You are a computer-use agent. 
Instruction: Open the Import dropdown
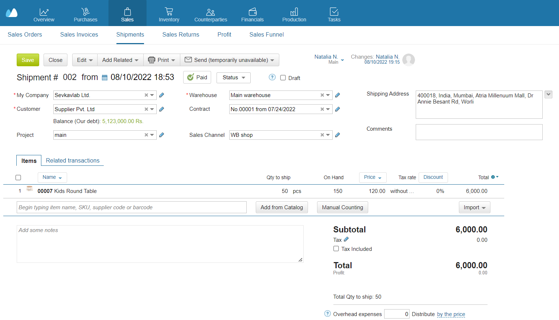[x=474, y=207]
